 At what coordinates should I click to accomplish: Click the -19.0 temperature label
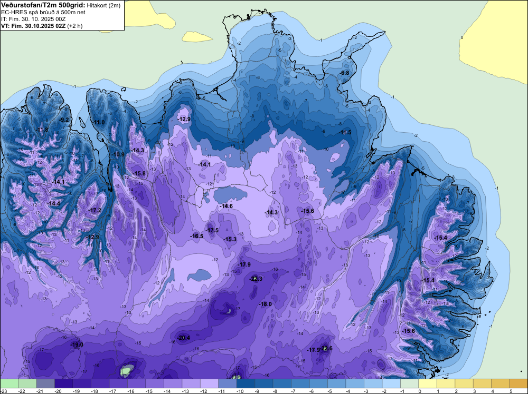(77, 344)
